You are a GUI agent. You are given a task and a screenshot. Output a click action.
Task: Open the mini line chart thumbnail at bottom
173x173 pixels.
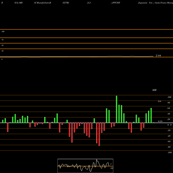pos(85,166)
